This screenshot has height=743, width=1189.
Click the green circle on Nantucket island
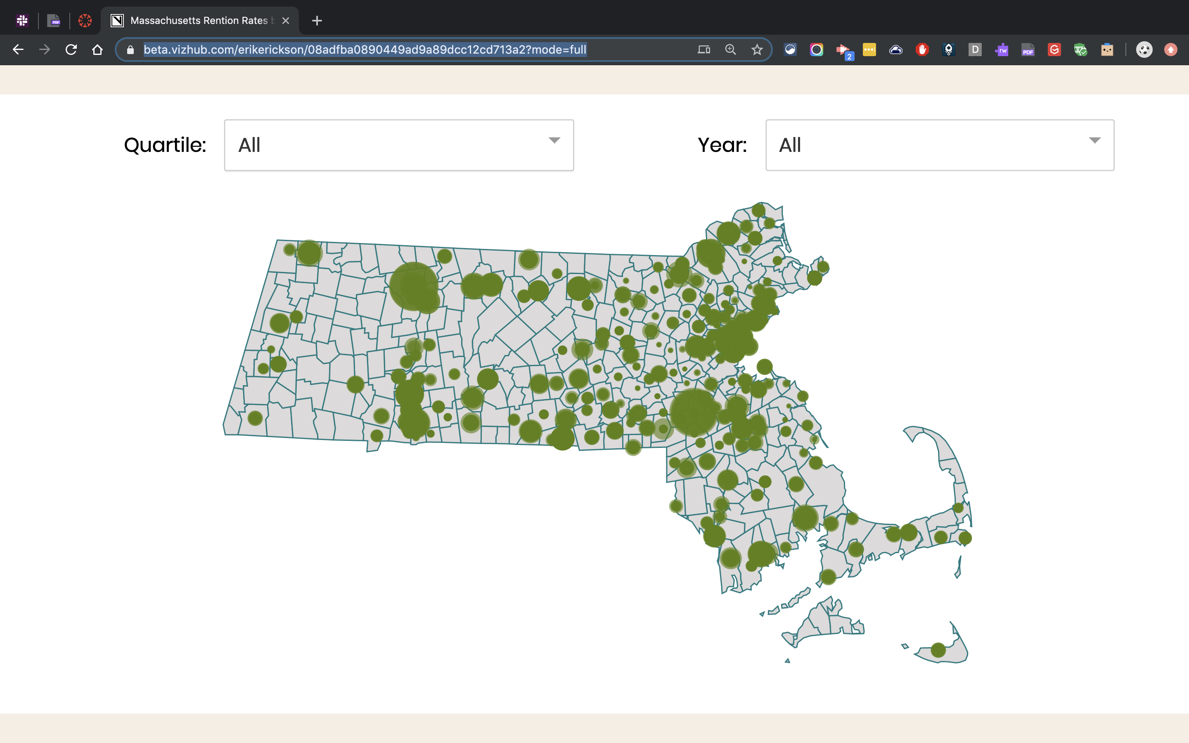pos(938,650)
